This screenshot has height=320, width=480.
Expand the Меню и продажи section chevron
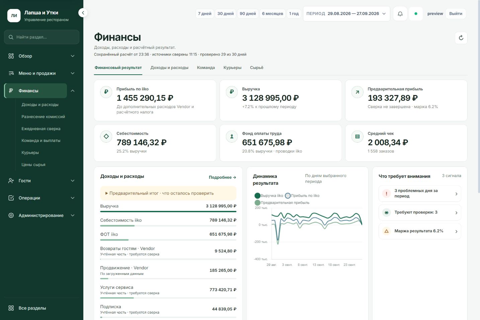click(x=73, y=73)
